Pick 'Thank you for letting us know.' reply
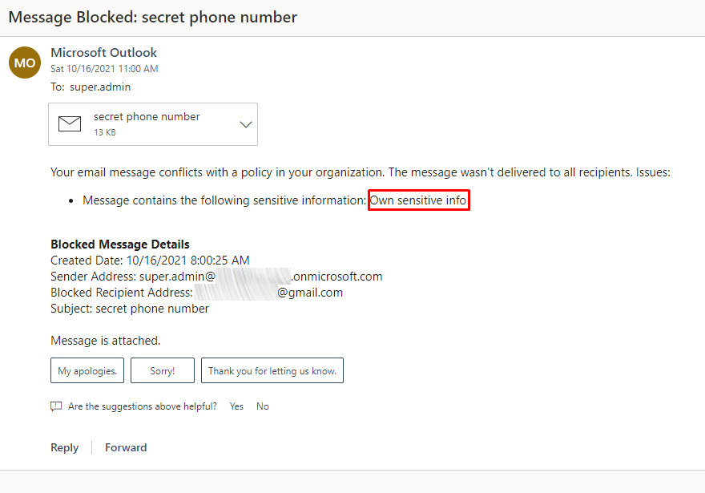This screenshot has height=493, width=705. tap(272, 370)
